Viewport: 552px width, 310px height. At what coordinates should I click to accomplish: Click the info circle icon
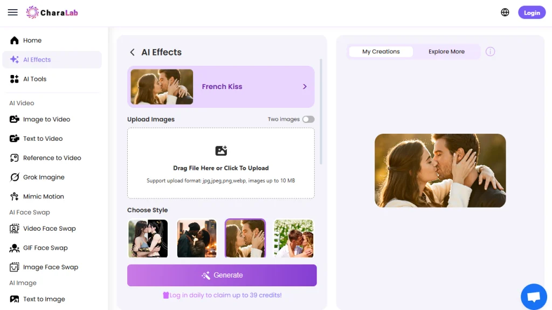point(490,52)
